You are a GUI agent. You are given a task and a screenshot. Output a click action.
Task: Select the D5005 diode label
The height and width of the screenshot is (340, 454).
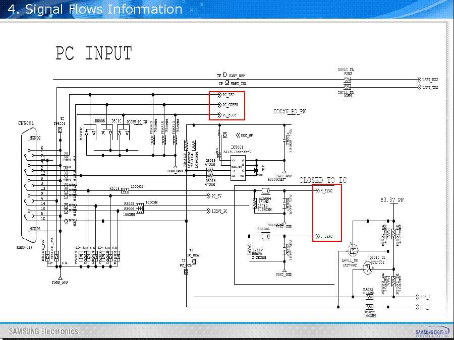[100, 121]
